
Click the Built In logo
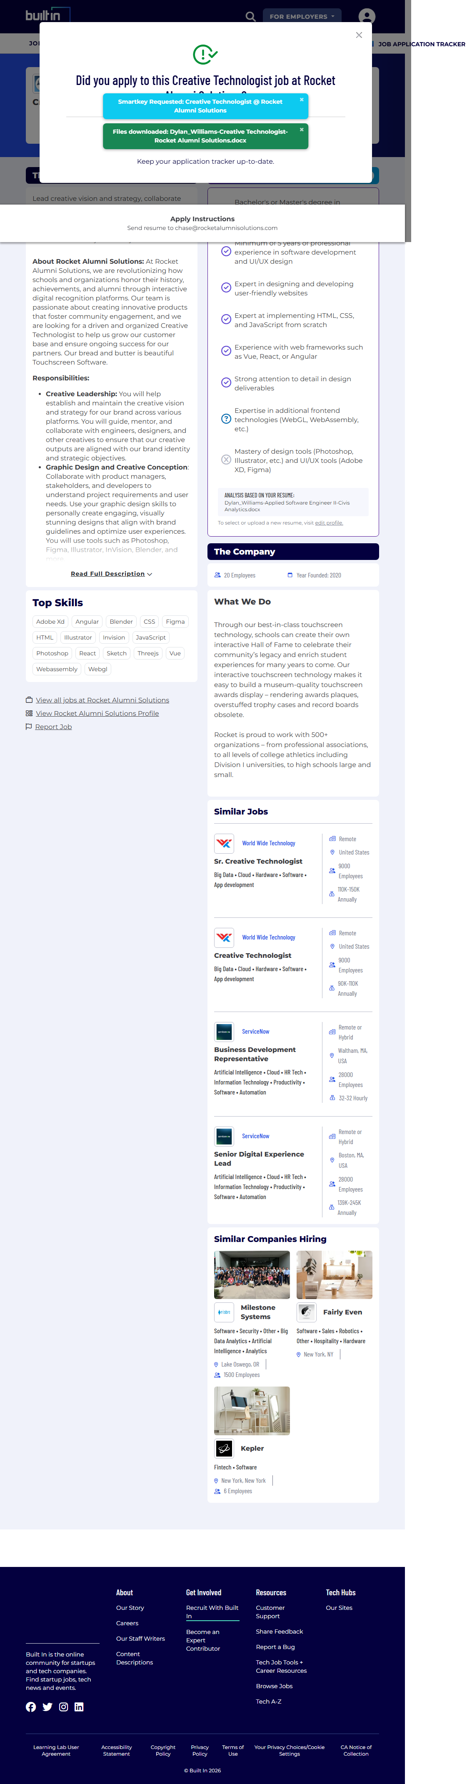coord(43,15)
